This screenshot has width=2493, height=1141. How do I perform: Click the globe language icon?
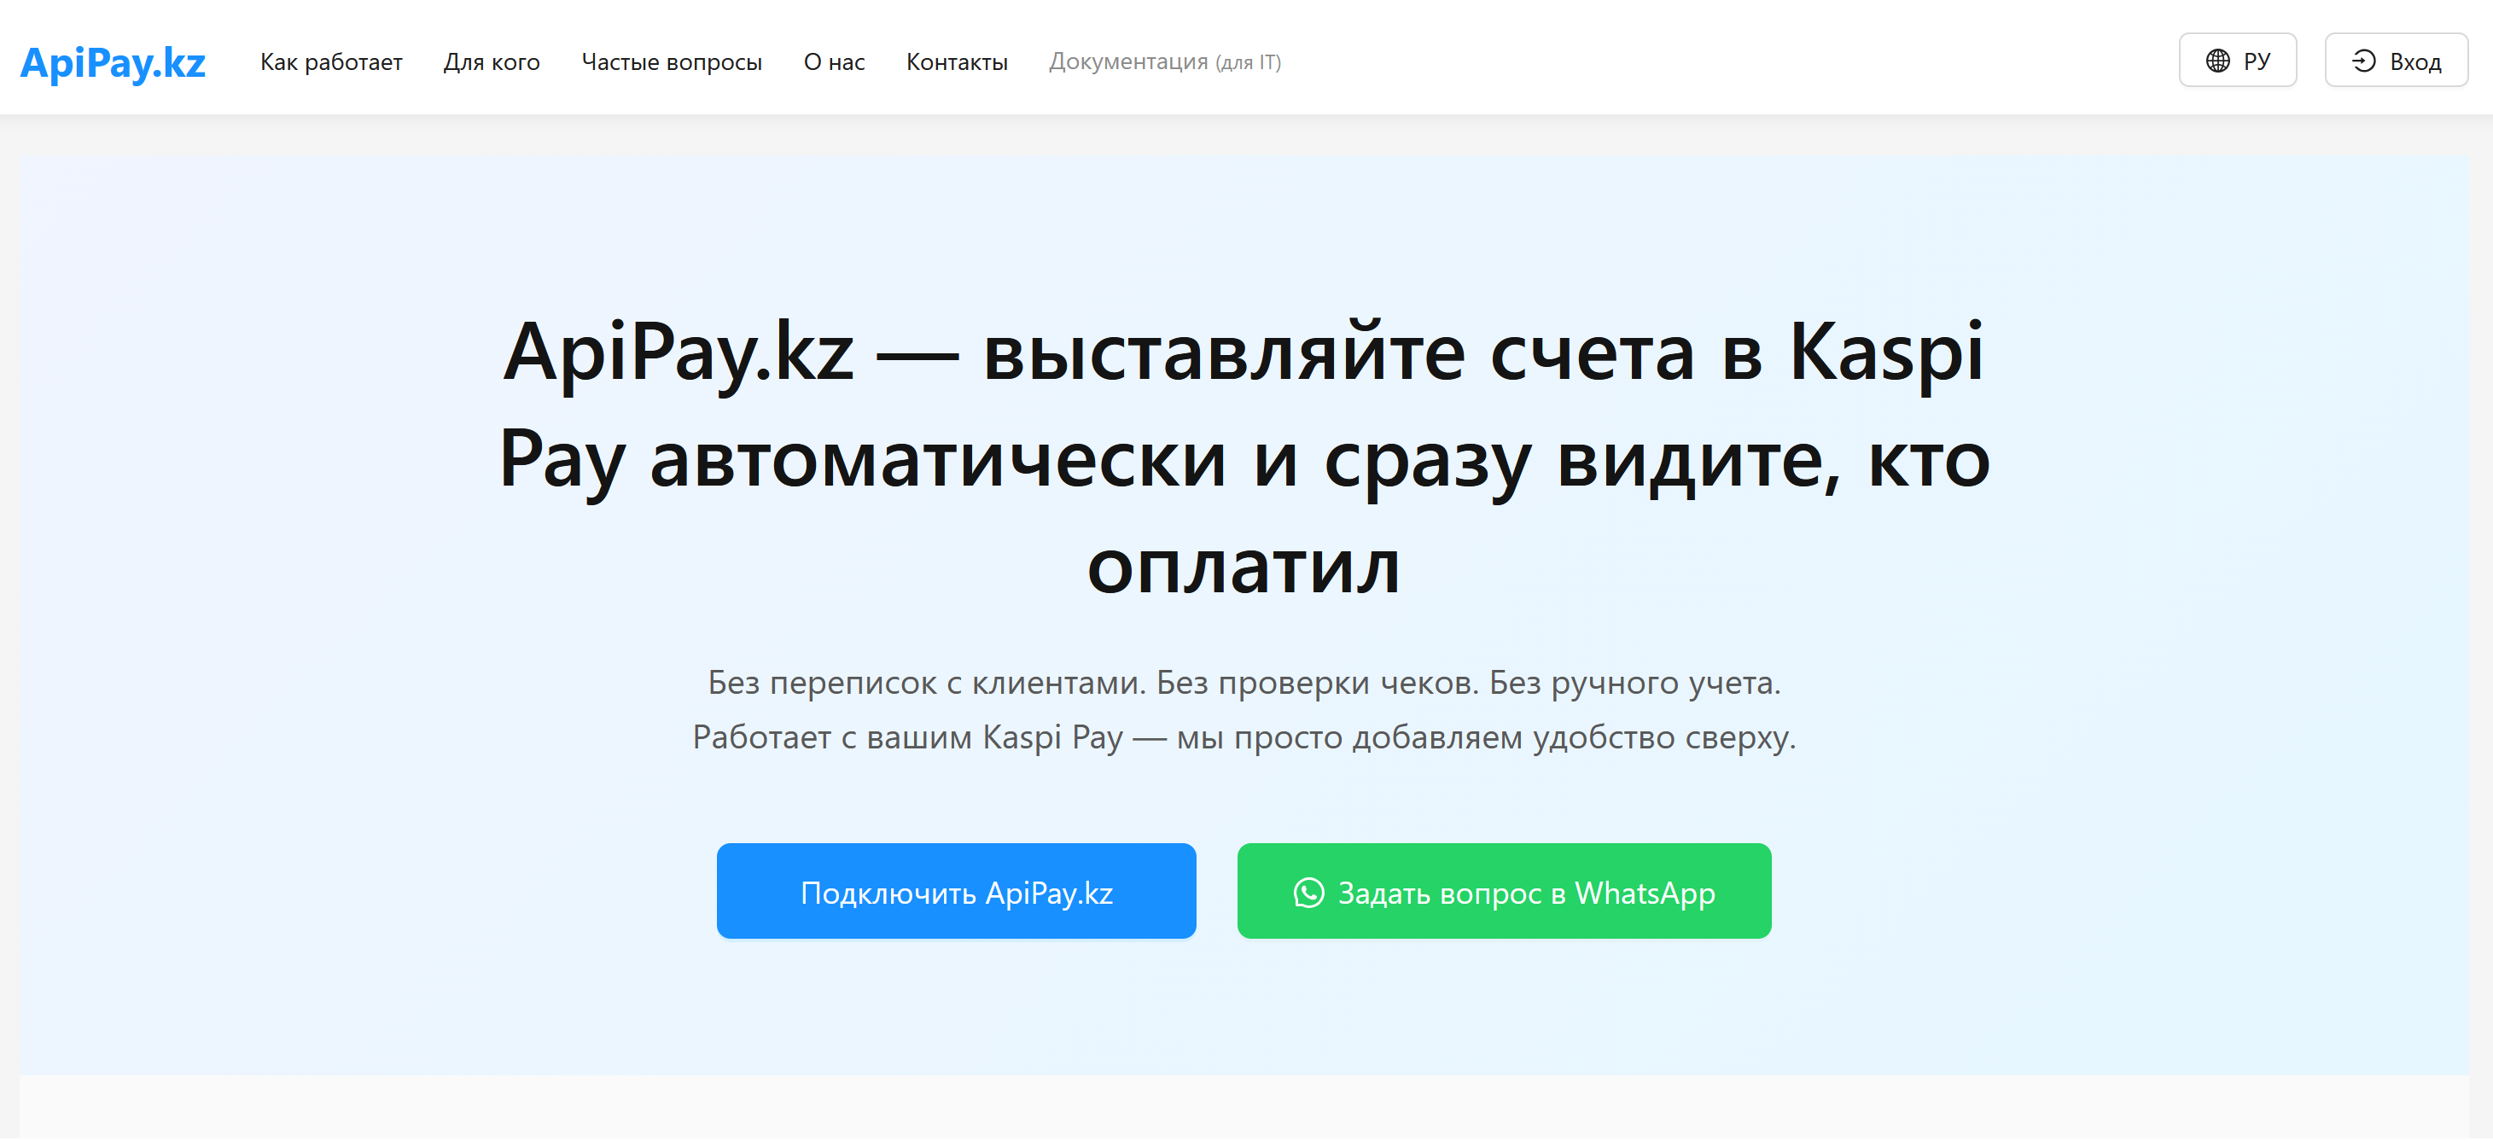tap(2217, 61)
